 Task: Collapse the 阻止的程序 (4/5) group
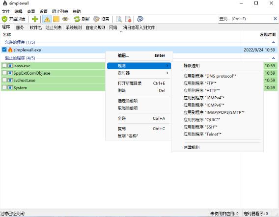pos(273,58)
